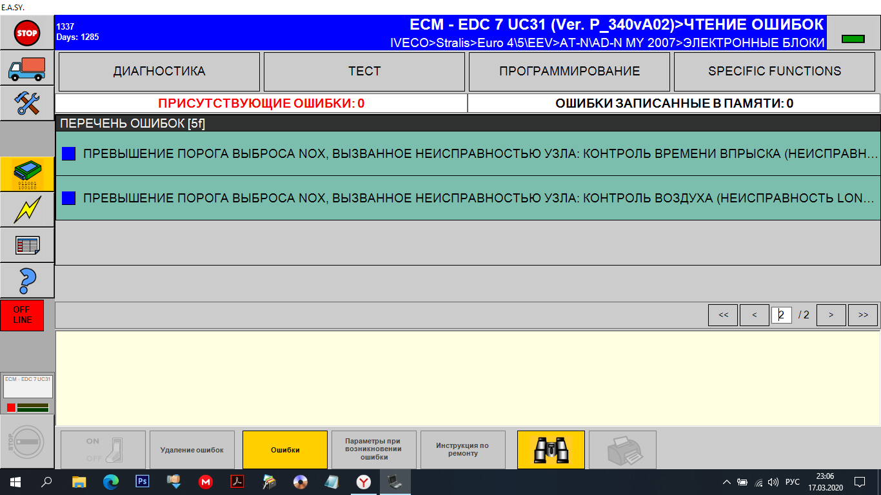The width and height of the screenshot is (881, 495).
Task: Go to previous page with < button
Action: [754, 315]
